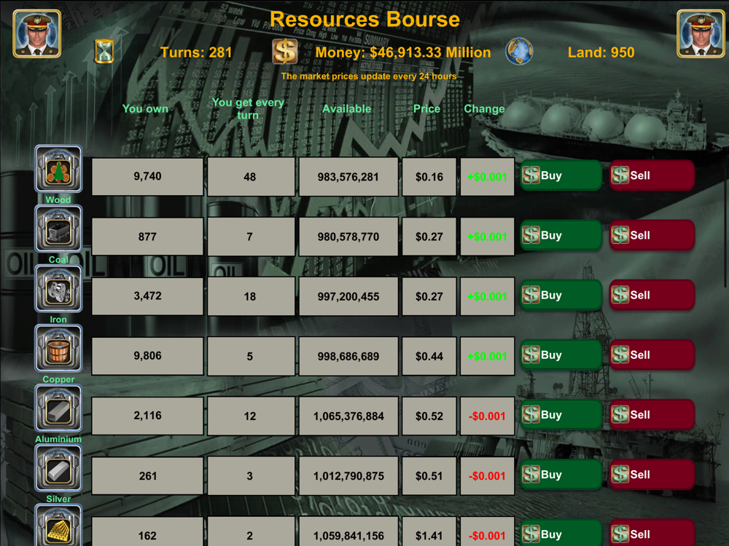The width and height of the screenshot is (729, 546).
Task: Click Silver owned amount 261
Action: coord(147,476)
